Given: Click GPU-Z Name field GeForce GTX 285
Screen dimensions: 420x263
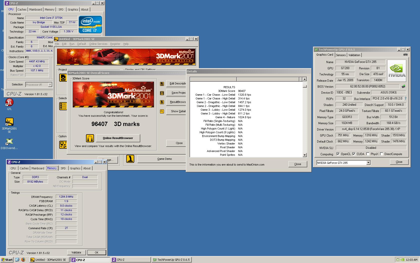Looking at the screenshot, I should pyautogui.click(x=360, y=62).
